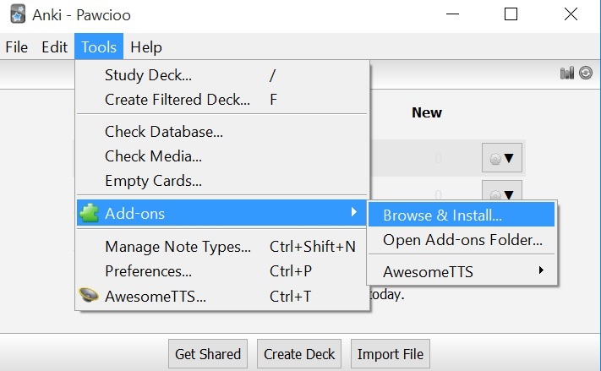Choose Create Filtered Deck option
601x371 pixels.
point(178,100)
